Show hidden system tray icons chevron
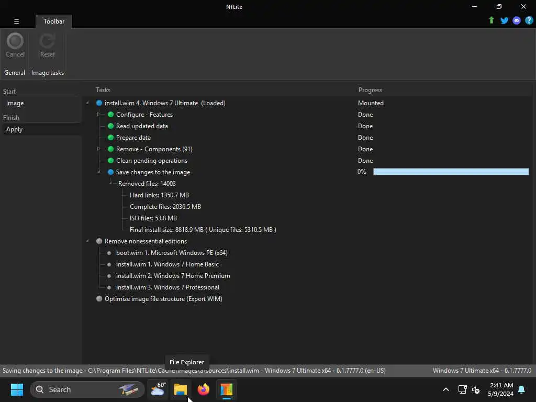Screen dimensions: 536x402 [x=446, y=389]
